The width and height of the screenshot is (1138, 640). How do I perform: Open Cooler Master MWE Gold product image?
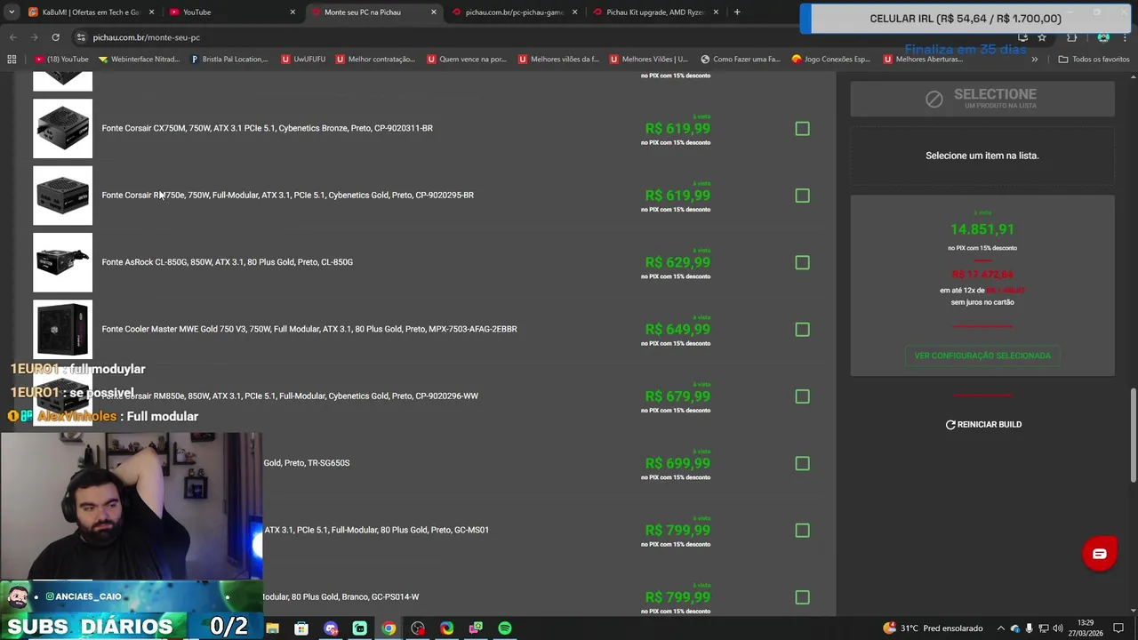[x=62, y=329]
